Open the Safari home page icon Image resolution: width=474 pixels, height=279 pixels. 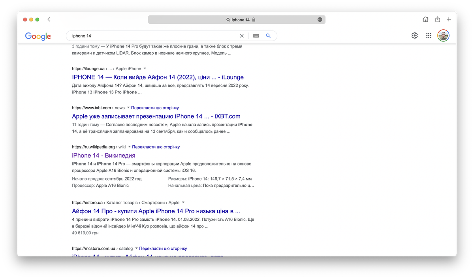(425, 19)
